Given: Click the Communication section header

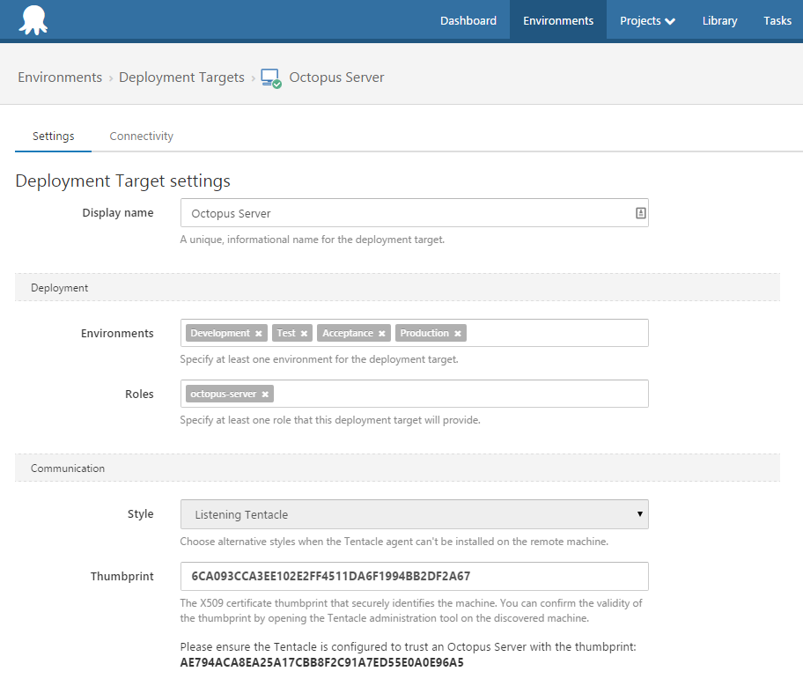Looking at the screenshot, I should [x=397, y=468].
